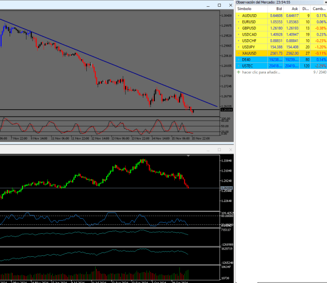Click the USTEC change value -2.29%
Image resolution: width=327 pixels, height=283 pixels.
tap(320, 66)
